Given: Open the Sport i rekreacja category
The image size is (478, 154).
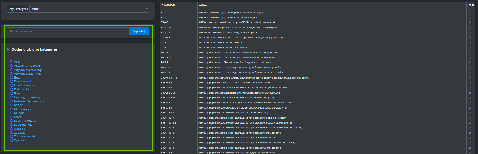Looking at the screenshot, I should [25, 121].
